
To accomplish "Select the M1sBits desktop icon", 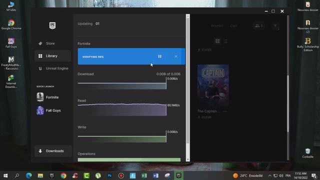I will [11, 6].
